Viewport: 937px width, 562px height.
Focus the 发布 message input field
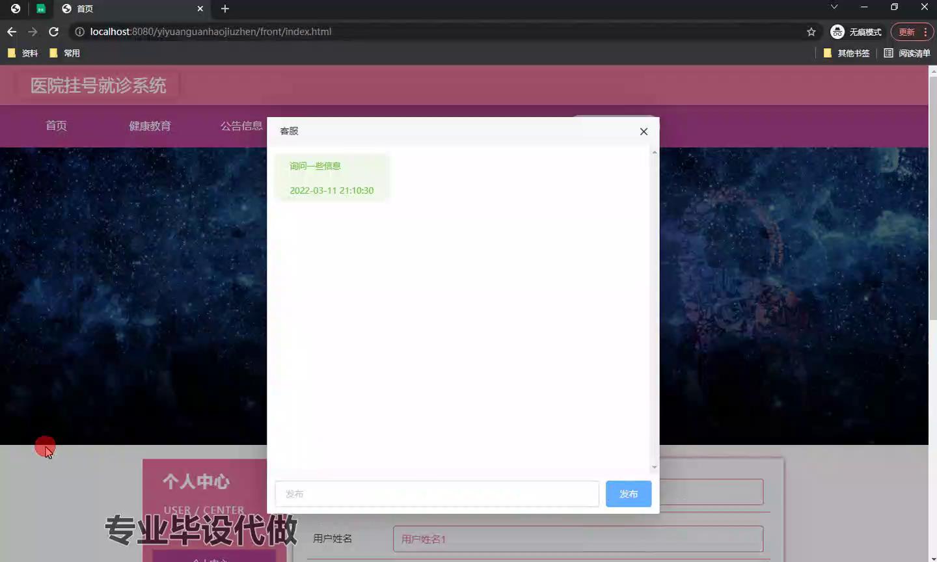tap(437, 494)
